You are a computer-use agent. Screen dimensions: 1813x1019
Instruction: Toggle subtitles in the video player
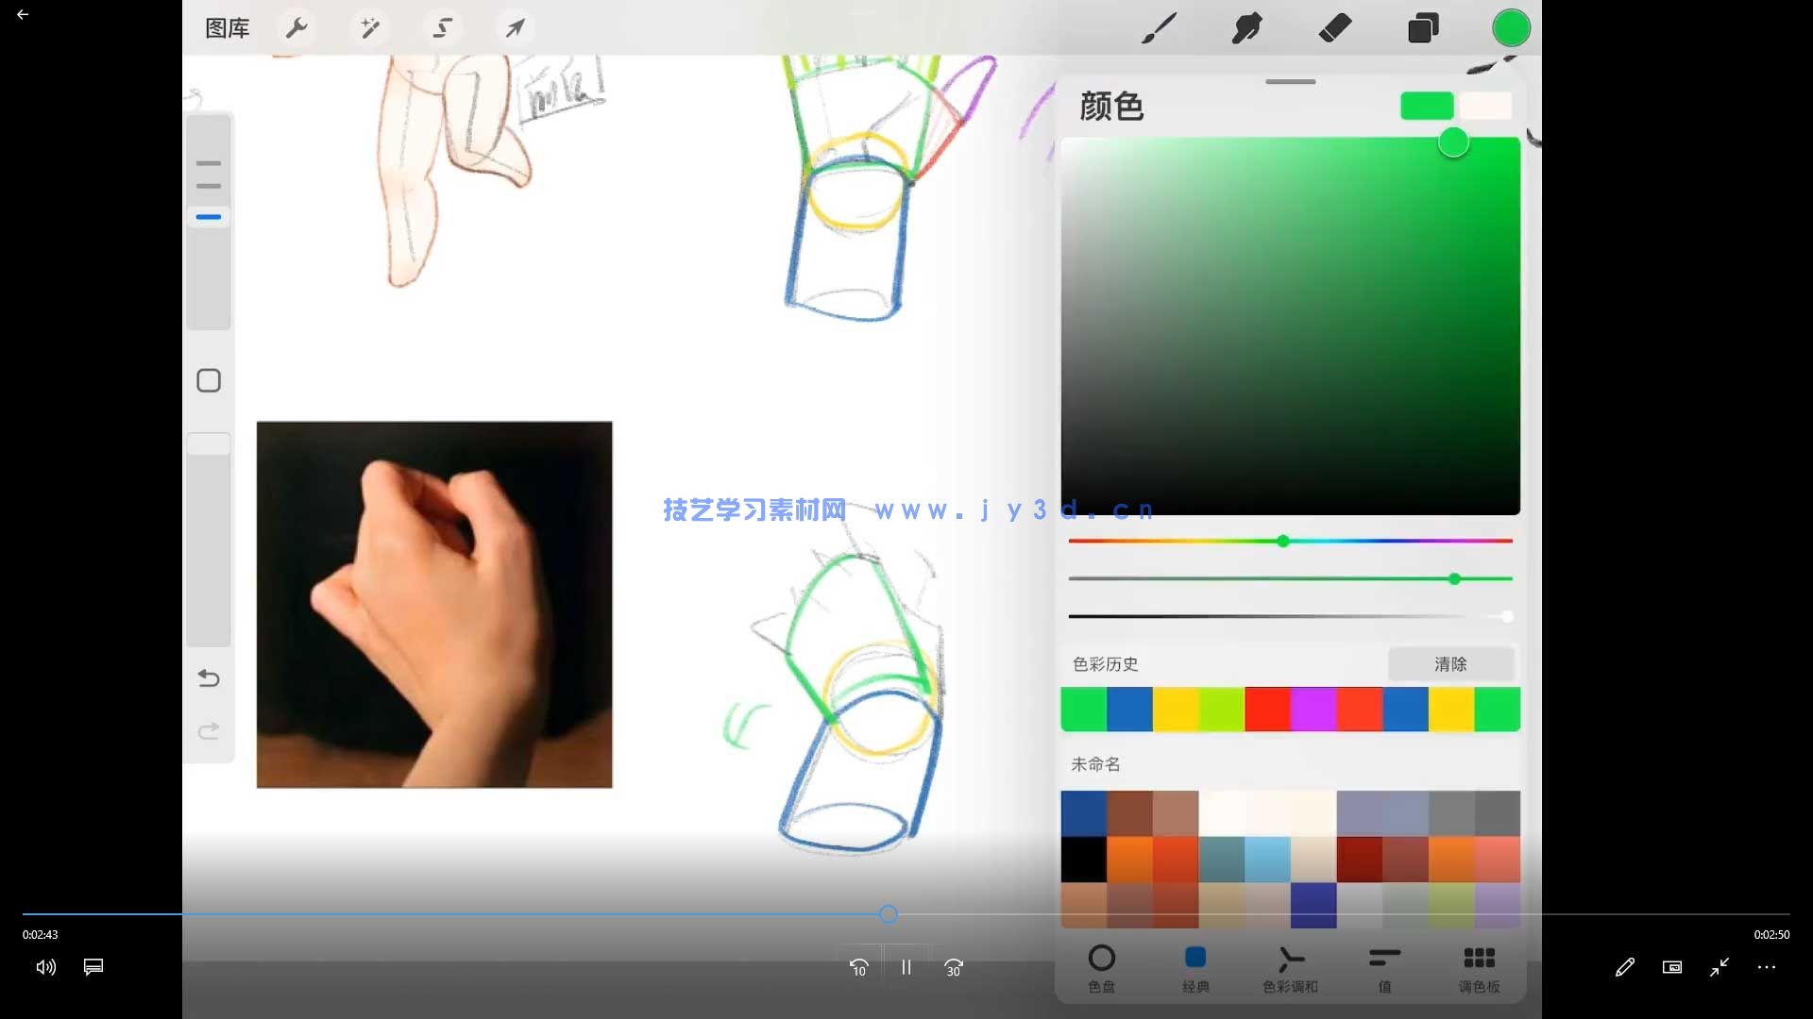point(93,967)
